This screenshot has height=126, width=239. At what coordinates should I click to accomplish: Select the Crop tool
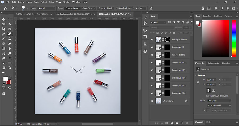click(3, 29)
